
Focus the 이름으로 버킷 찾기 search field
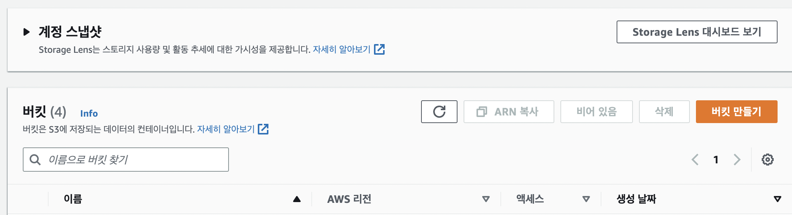(x=126, y=160)
